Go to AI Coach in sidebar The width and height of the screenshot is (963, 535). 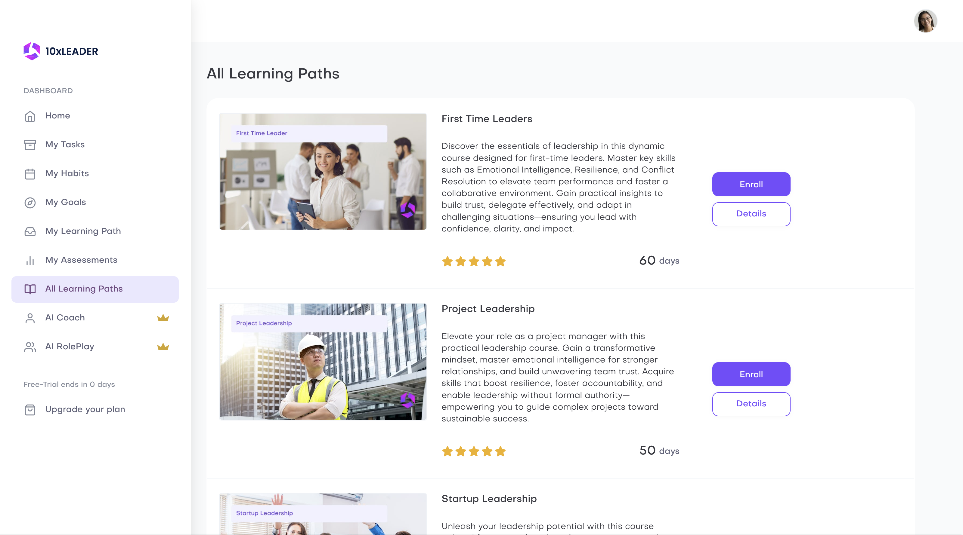[95, 318]
